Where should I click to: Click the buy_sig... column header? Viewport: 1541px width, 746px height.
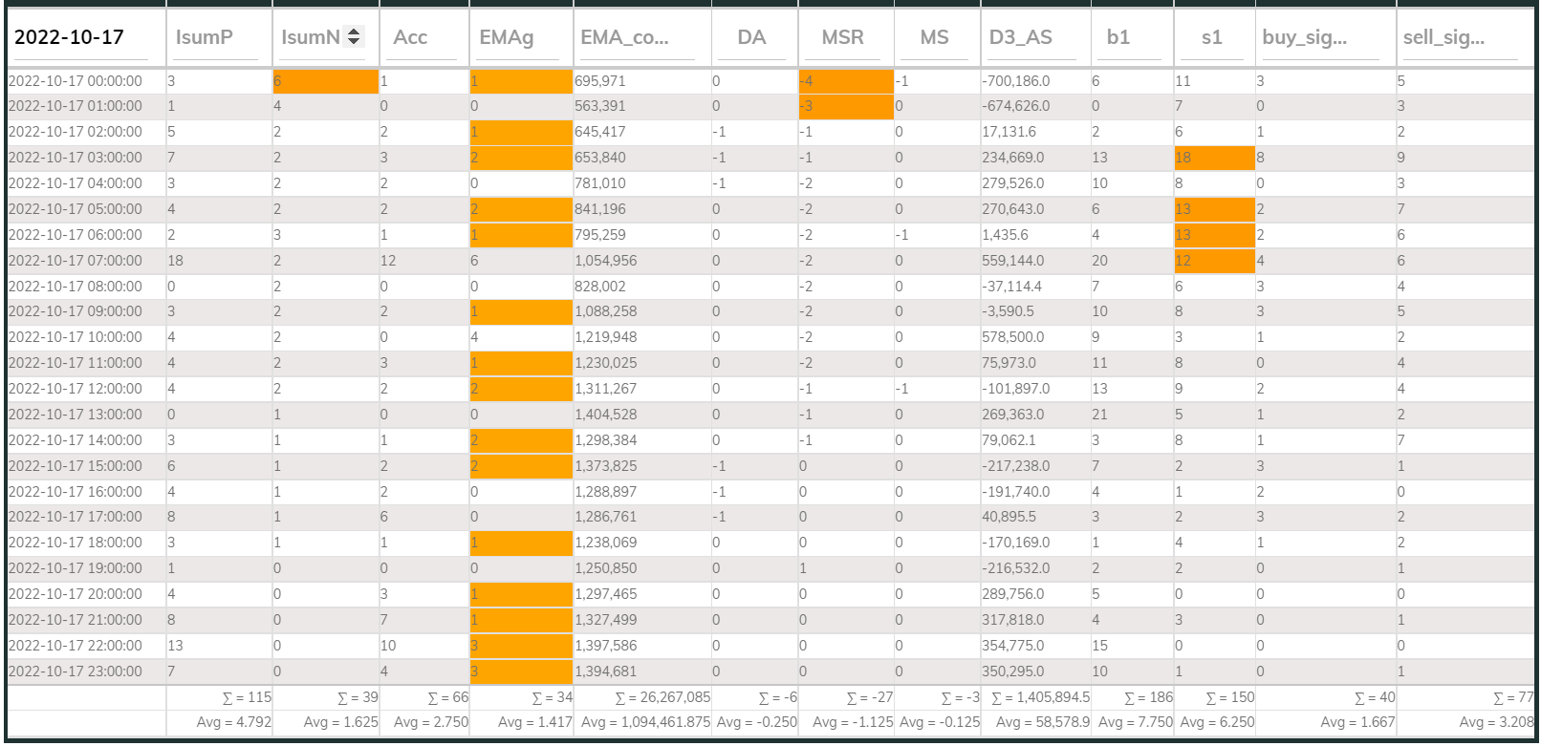point(1305,37)
